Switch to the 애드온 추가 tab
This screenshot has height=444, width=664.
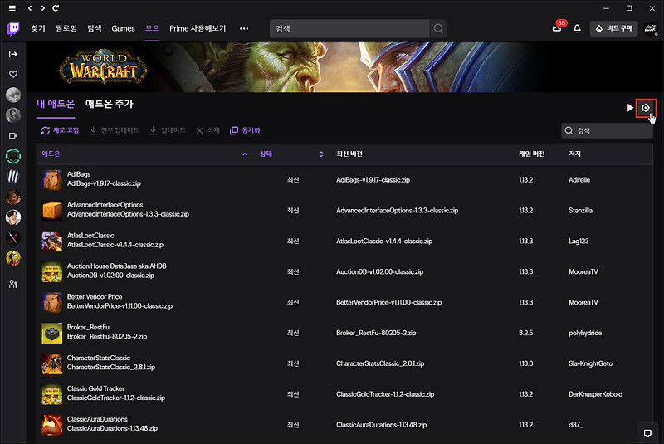click(110, 104)
